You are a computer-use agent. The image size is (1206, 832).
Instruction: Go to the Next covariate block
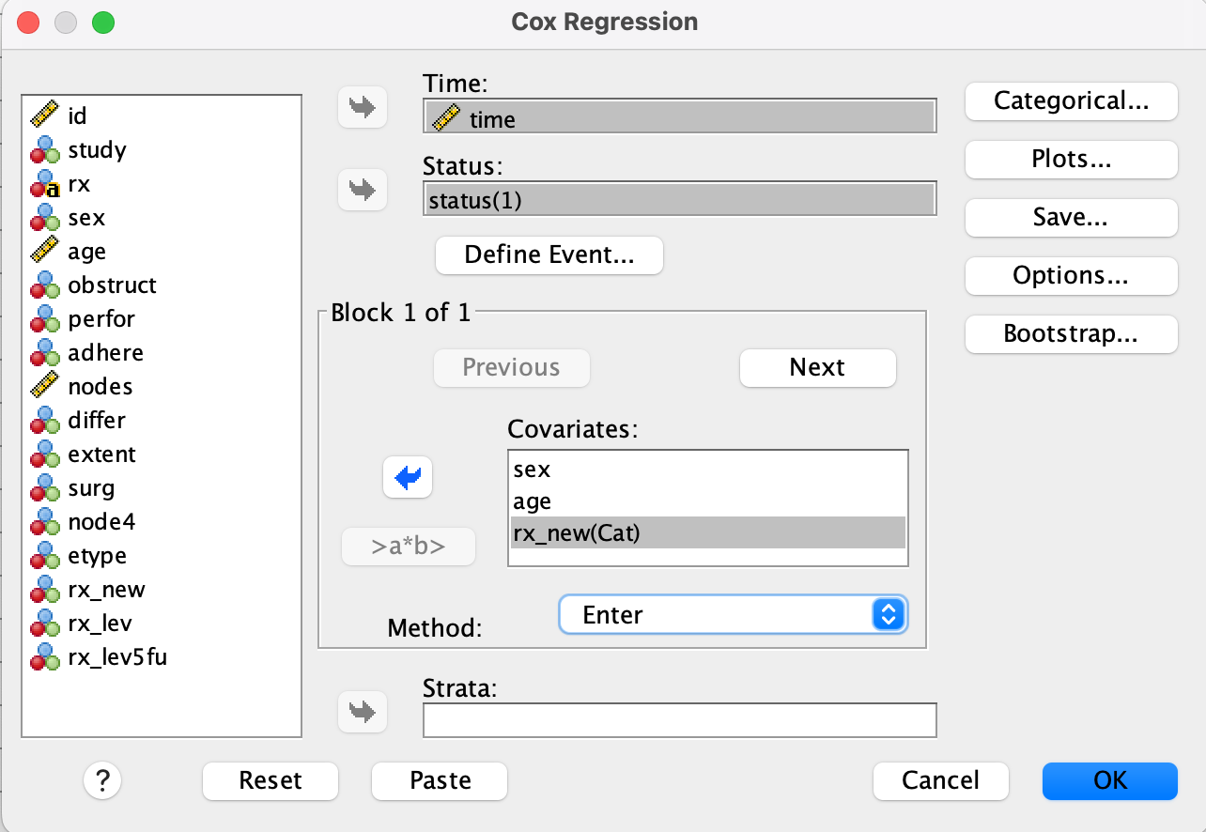(817, 368)
